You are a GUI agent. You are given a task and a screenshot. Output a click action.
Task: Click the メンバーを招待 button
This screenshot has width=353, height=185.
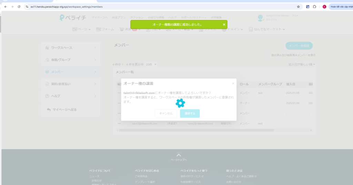coord(299,46)
